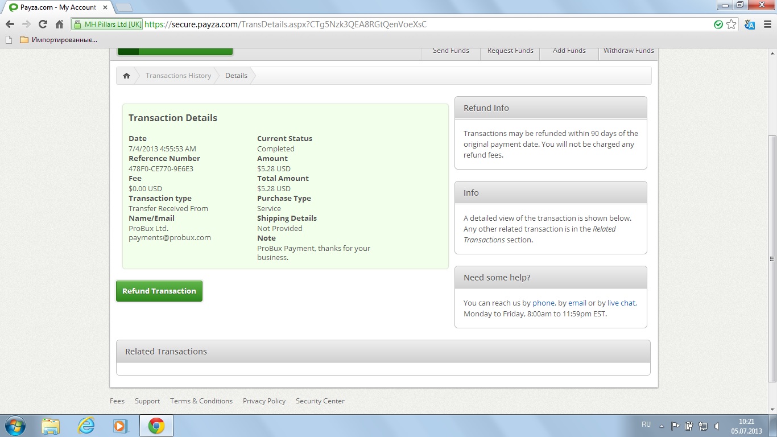This screenshot has width=777, height=437.
Task: Open the Request Funds tab
Action: pos(510,51)
